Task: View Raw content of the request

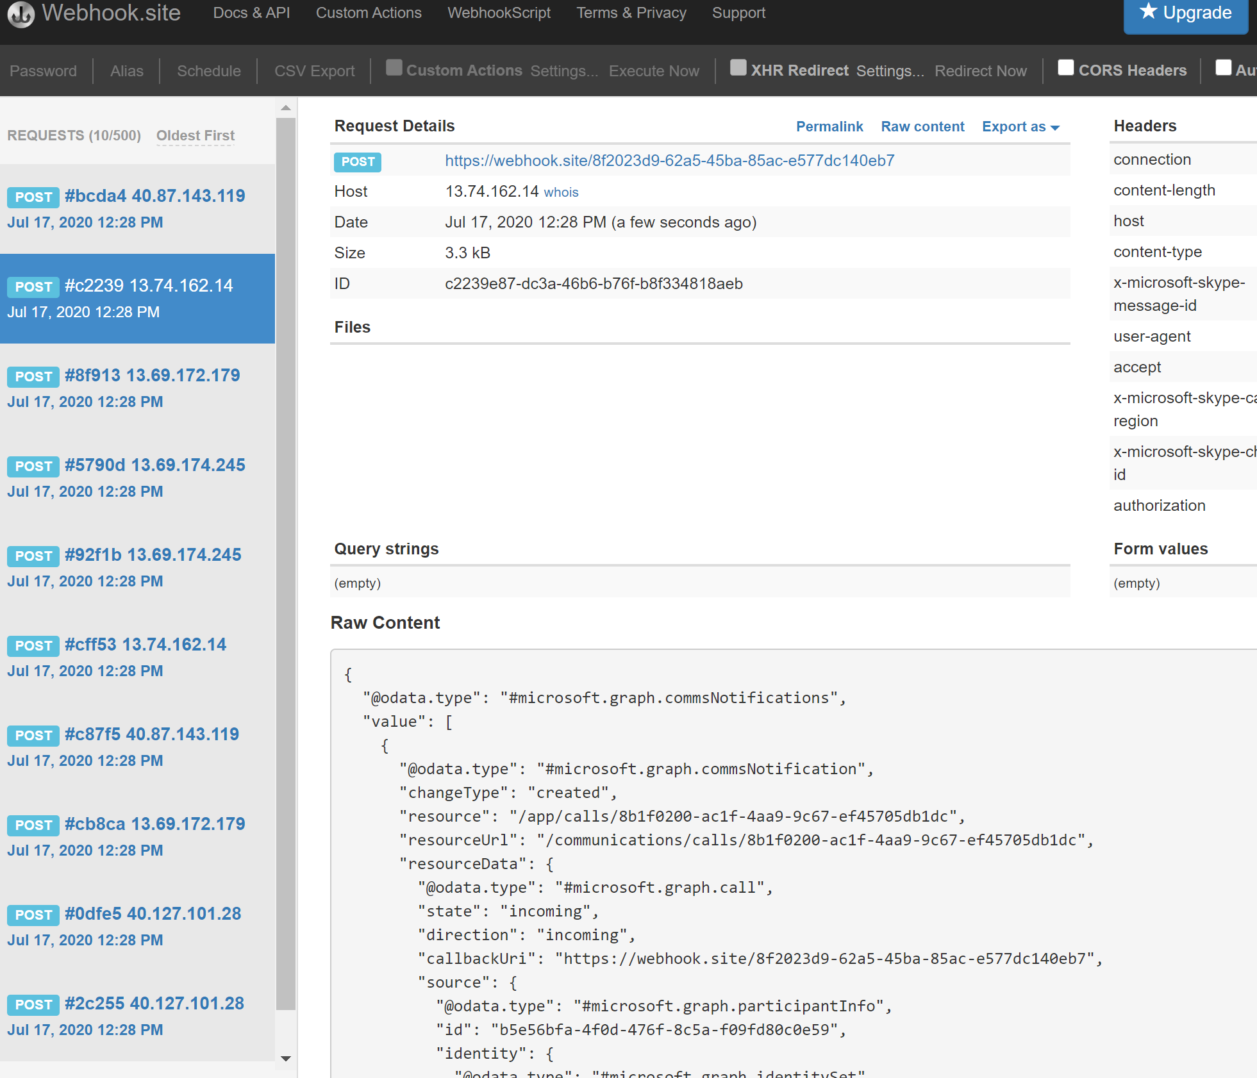Action: pyautogui.click(x=923, y=126)
